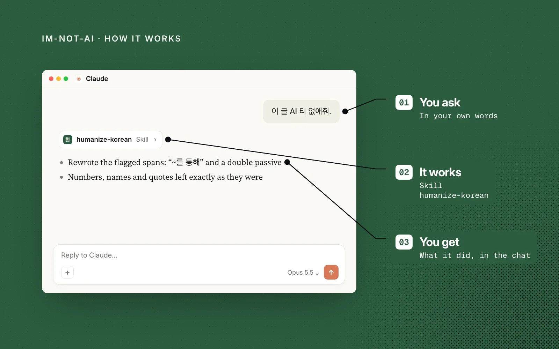
Task: Click the green maximize window button
Action: 66,79
